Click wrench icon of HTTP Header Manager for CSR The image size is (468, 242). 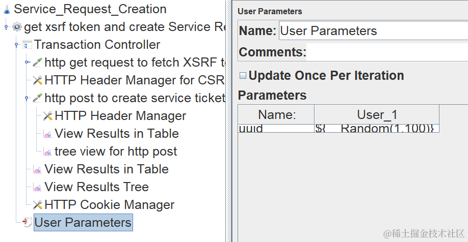click(37, 80)
